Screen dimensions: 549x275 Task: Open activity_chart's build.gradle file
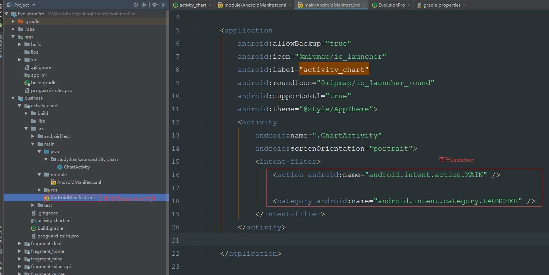coord(50,228)
